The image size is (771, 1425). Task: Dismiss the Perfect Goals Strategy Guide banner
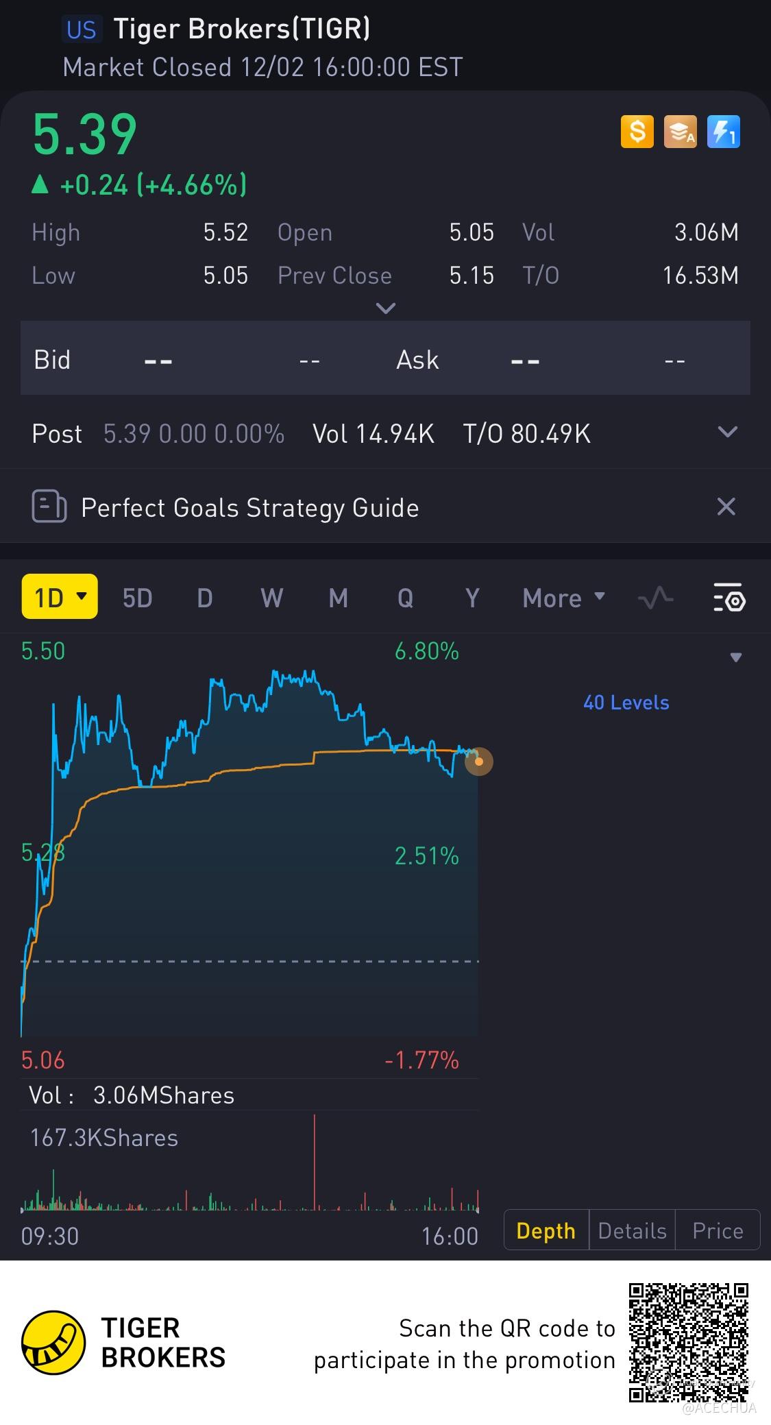726,507
